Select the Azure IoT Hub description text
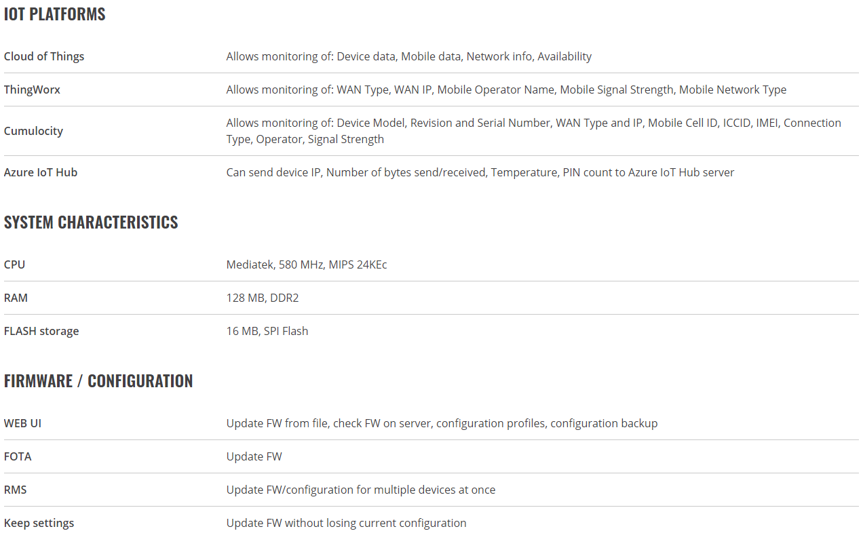 coord(480,172)
